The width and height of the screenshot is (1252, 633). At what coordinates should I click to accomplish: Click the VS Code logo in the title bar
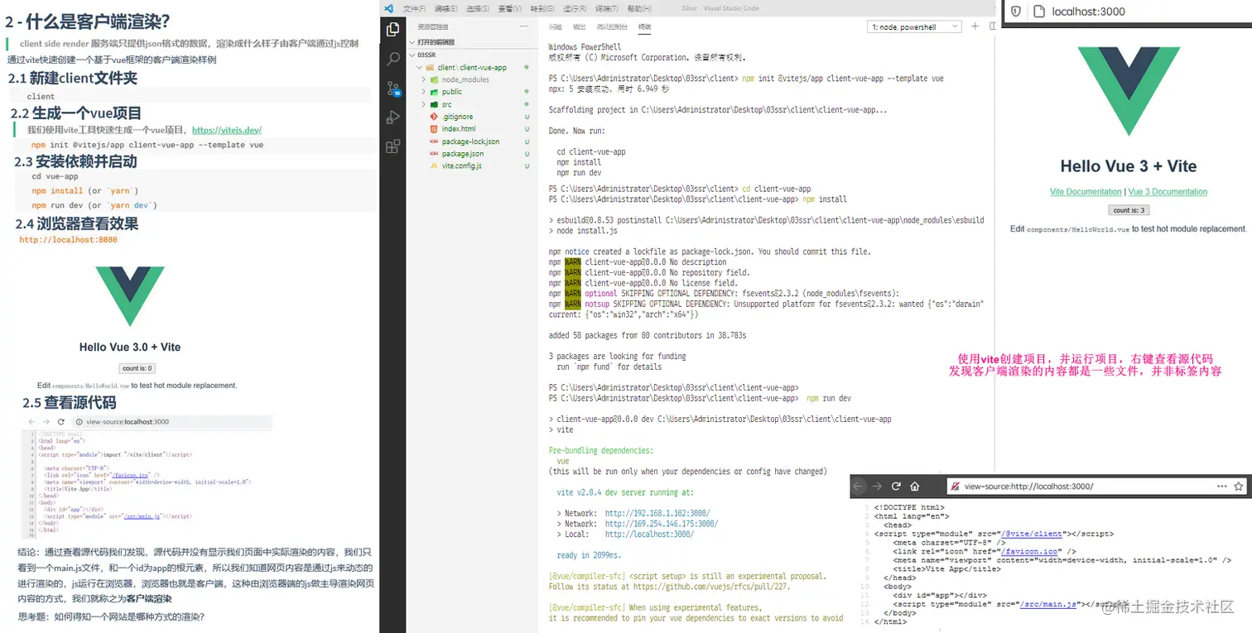[x=388, y=8]
